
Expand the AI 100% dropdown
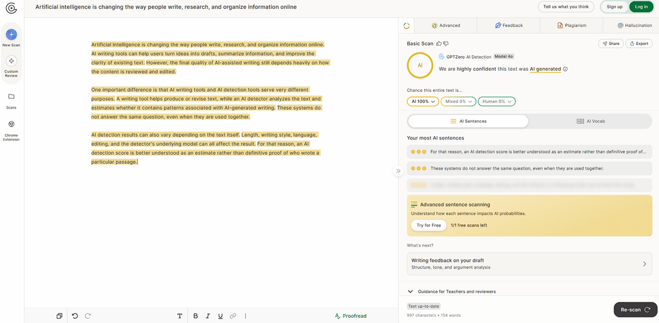tap(423, 101)
